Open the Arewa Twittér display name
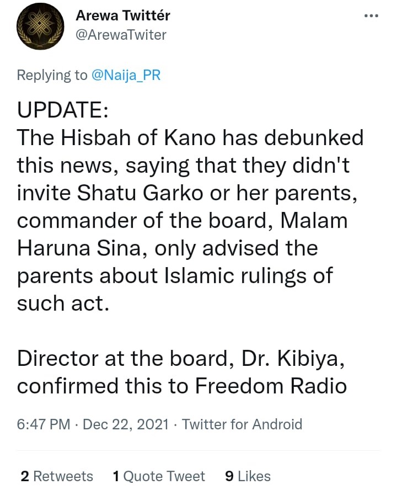The image size is (397, 495). [x=123, y=16]
